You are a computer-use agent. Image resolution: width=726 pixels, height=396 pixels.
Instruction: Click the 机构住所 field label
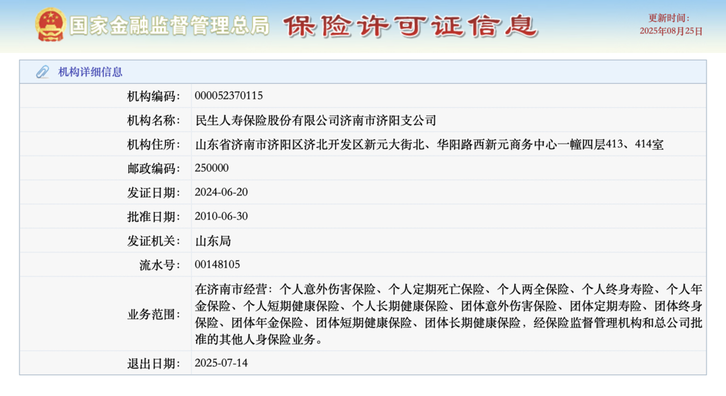153,144
